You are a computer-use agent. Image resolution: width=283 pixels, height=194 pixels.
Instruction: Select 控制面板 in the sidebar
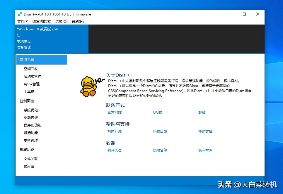pyautogui.click(x=27, y=101)
